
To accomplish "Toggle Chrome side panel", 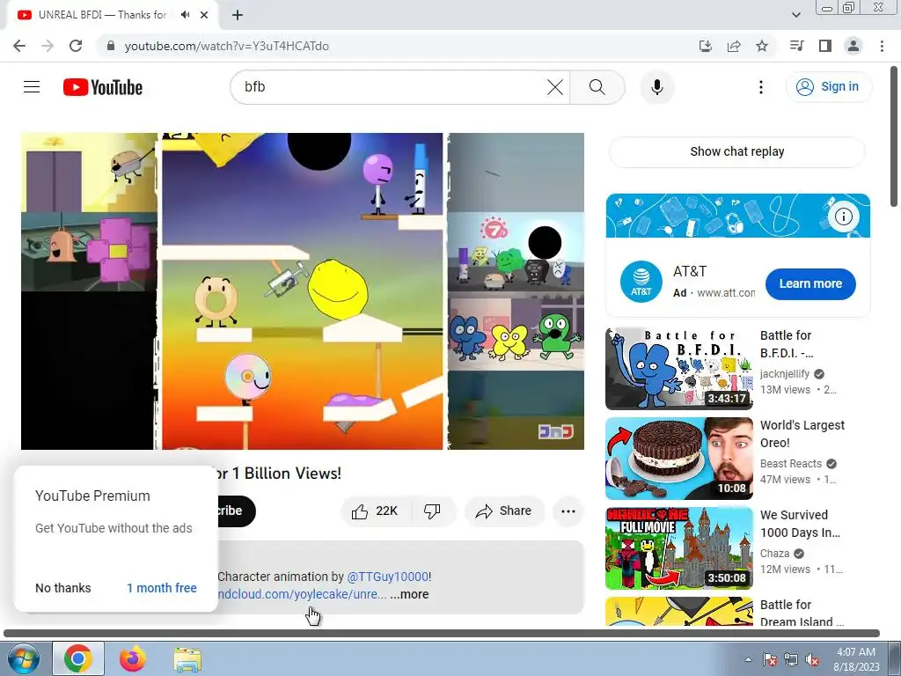I will pos(825,46).
